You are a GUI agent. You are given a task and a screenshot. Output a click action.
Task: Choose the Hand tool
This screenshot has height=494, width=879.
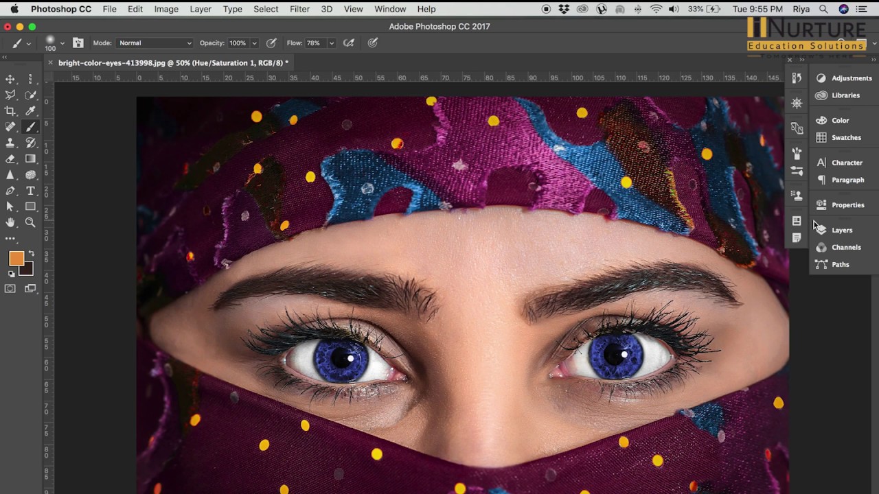(x=10, y=222)
